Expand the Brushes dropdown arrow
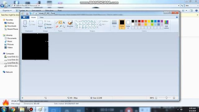Viewport: 199px width, 112px height. 70,28
